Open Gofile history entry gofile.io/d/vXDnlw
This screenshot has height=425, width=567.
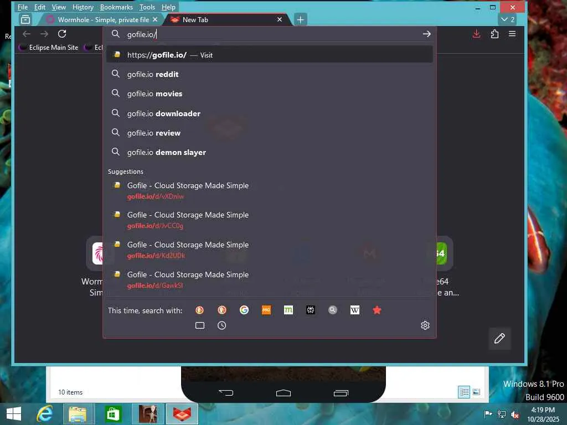coord(270,191)
